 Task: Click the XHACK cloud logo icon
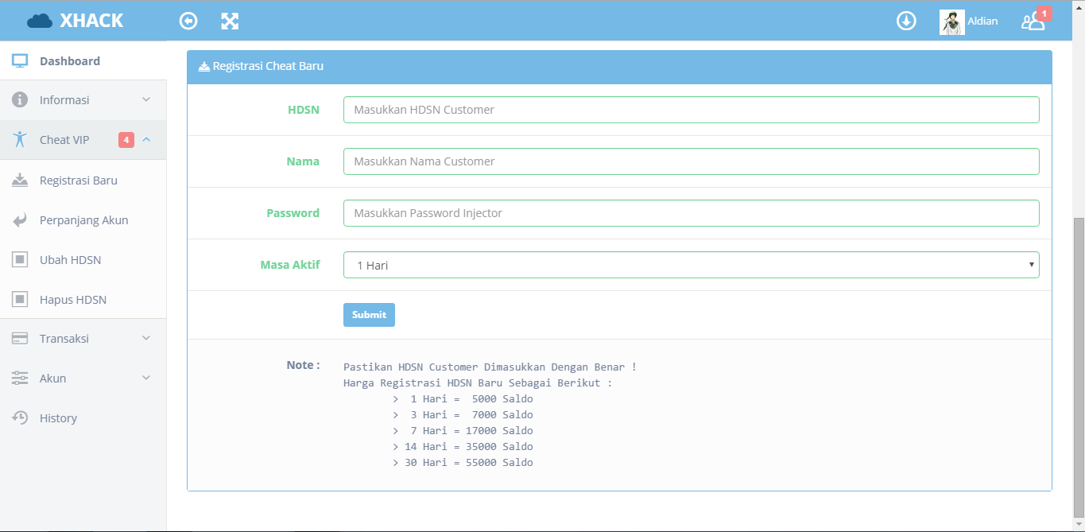[39, 20]
